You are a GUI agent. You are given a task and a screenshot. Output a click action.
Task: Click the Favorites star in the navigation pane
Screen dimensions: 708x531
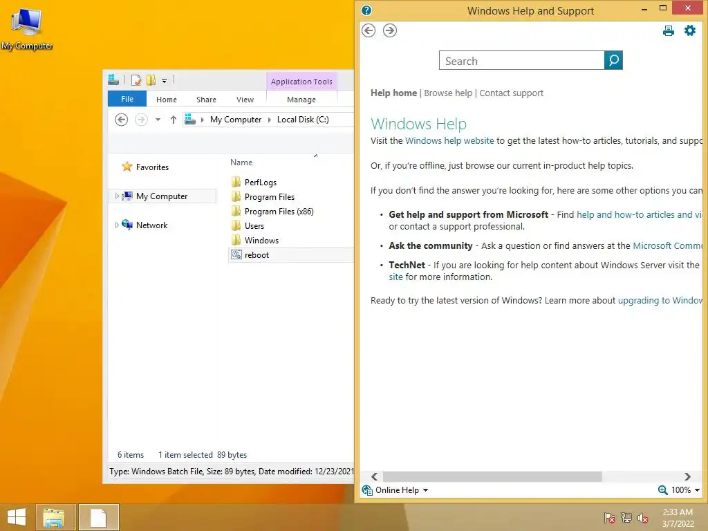(x=127, y=167)
